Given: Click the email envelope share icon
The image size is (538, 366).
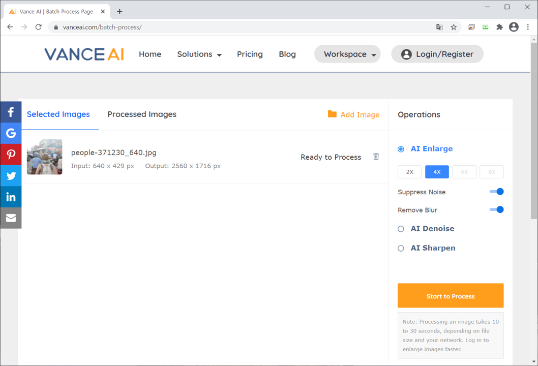Looking at the screenshot, I should point(11,218).
